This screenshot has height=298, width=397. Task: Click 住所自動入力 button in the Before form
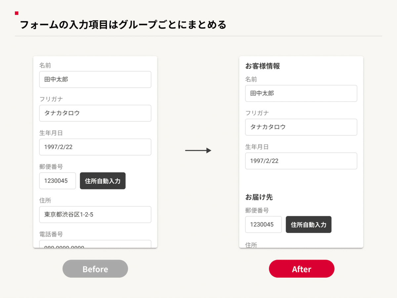tap(103, 181)
